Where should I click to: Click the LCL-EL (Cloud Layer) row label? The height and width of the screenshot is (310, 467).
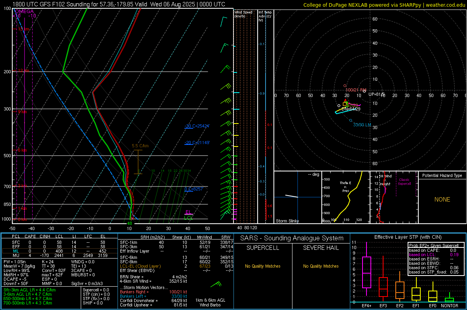coord(140,266)
